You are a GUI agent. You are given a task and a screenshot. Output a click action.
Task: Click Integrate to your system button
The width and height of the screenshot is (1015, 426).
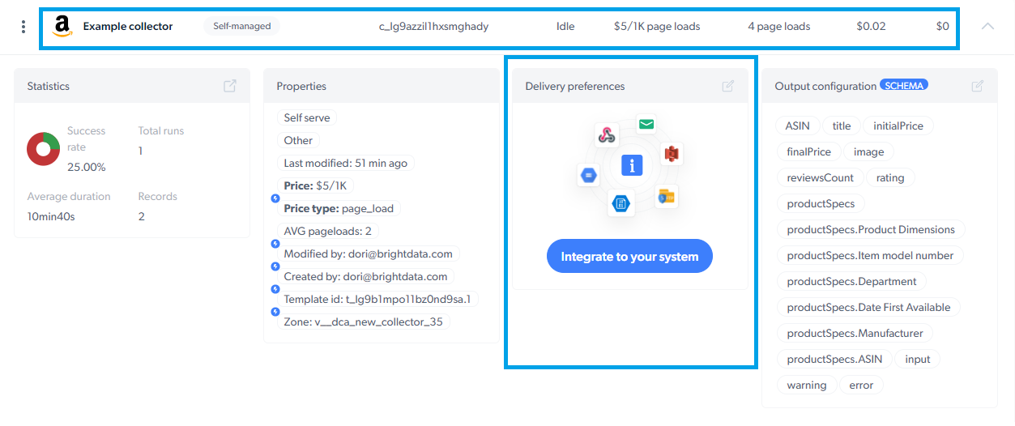(x=629, y=256)
